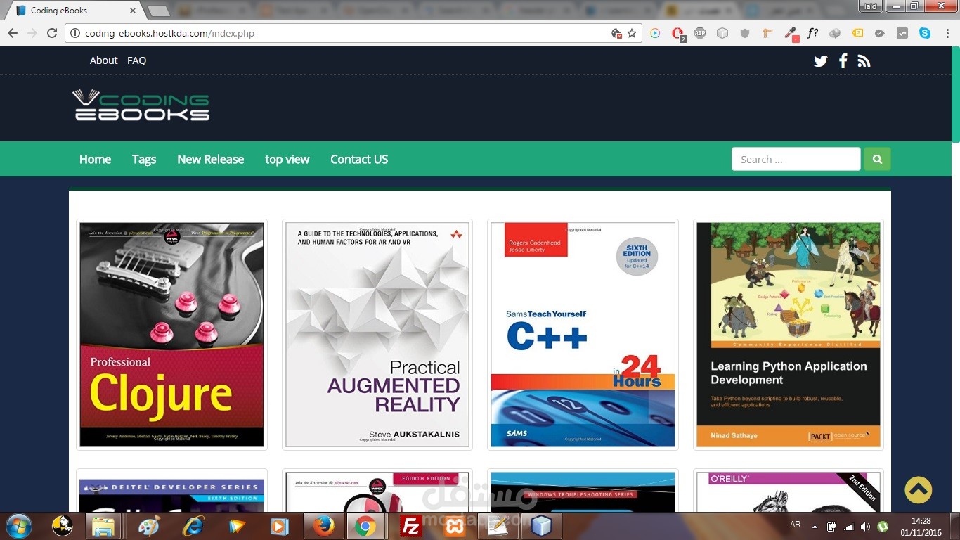960x540 pixels.
Task: Open the Contact US menu item
Action: click(359, 159)
